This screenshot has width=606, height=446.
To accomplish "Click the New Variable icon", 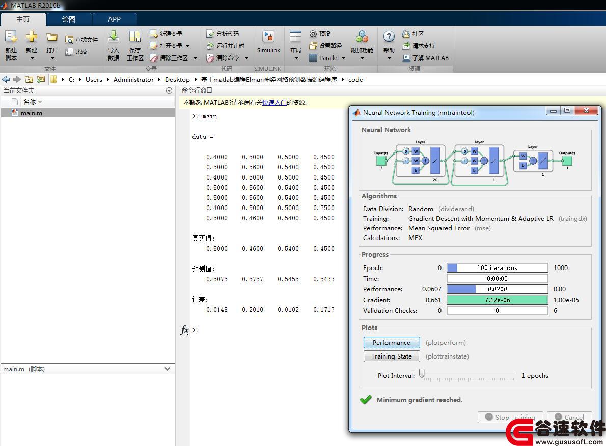I will (x=153, y=34).
